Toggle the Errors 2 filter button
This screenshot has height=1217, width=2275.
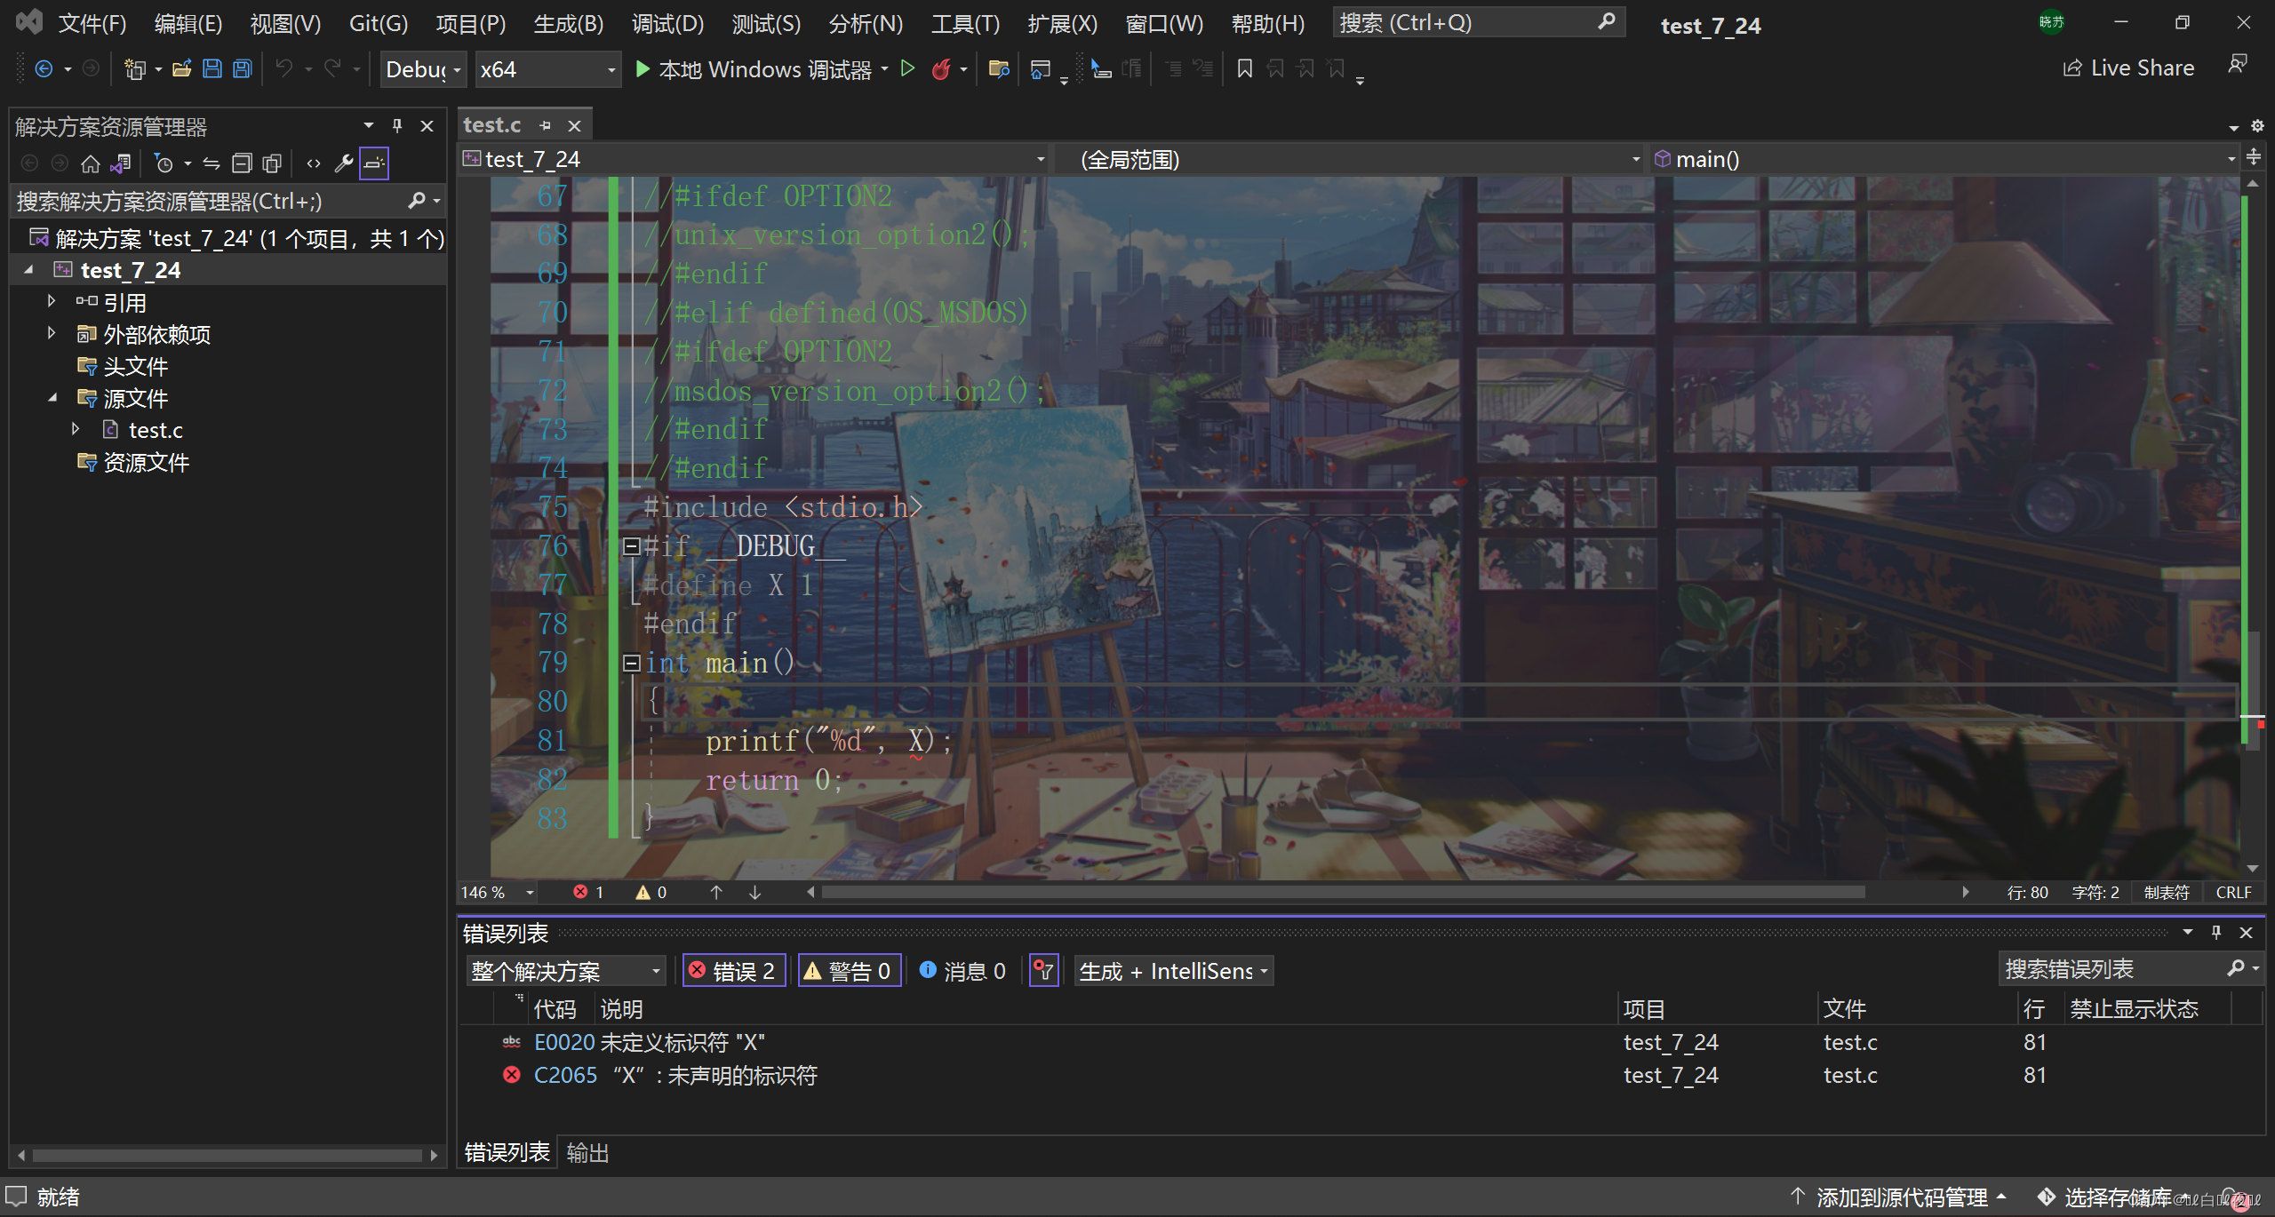pos(734,971)
